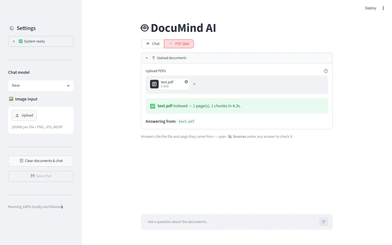
Task: Click the '200MB per file' upload hint
Action: click(37, 127)
